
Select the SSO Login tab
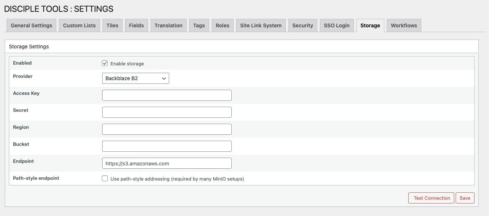pyautogui.click(x=336, y=25)
